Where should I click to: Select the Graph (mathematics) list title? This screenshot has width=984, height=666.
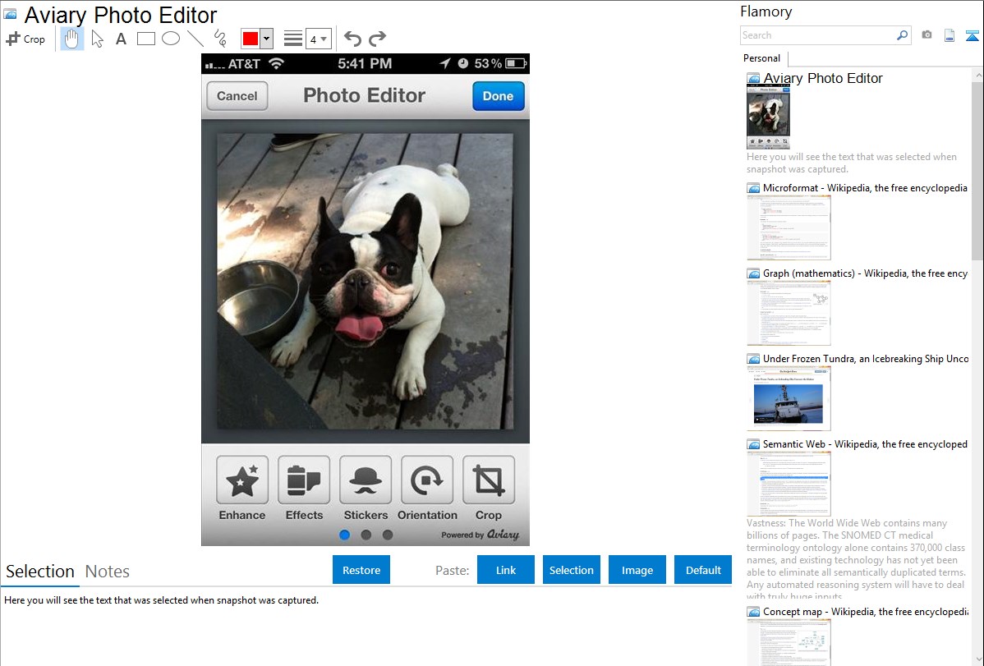[x=866, y=273]
